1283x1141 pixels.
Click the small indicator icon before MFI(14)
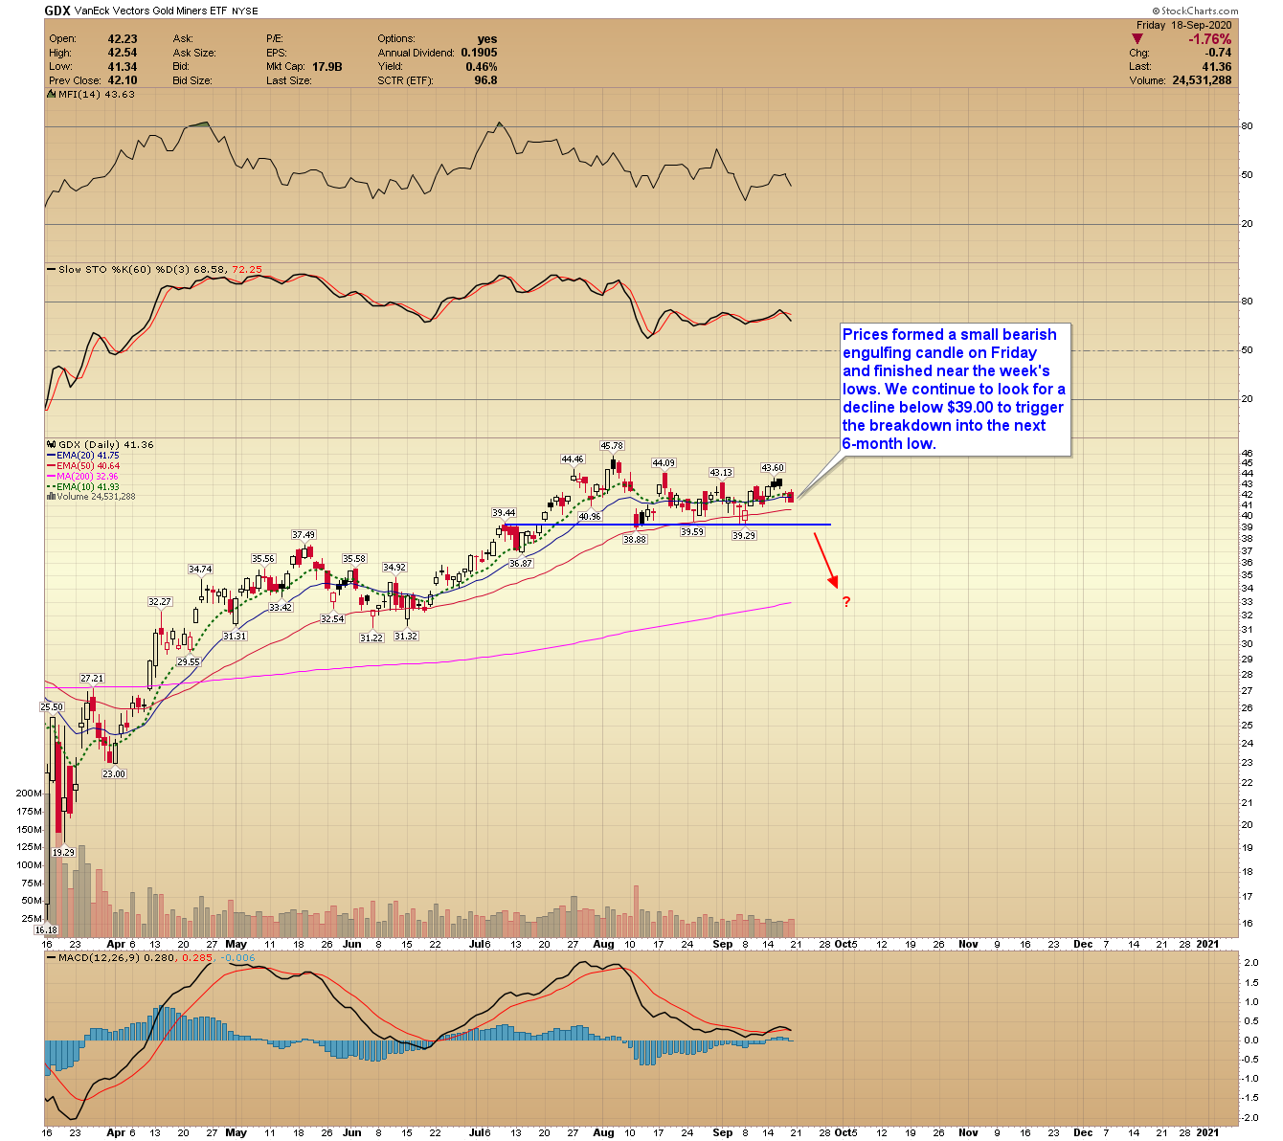[52, 95]
